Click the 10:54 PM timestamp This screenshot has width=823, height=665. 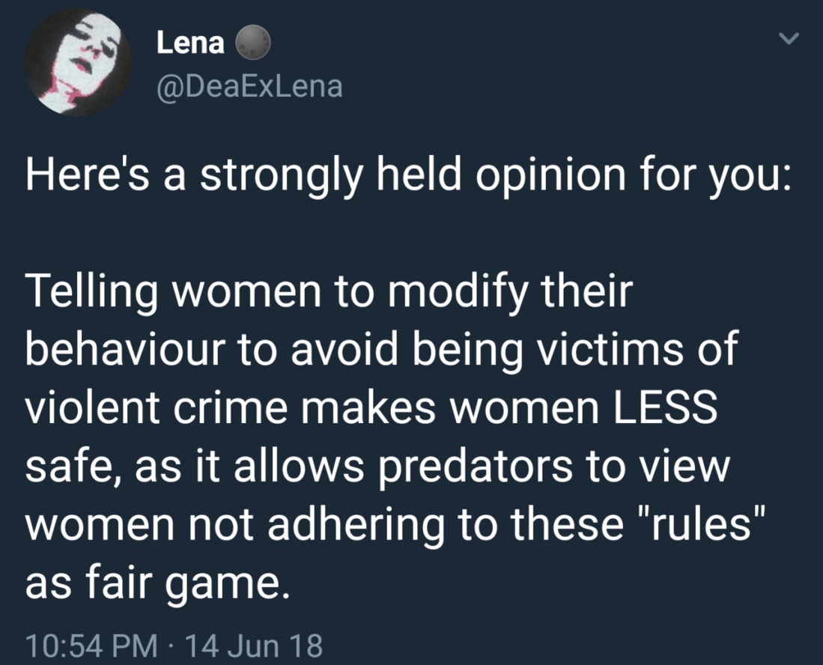[x=91, y=644]
